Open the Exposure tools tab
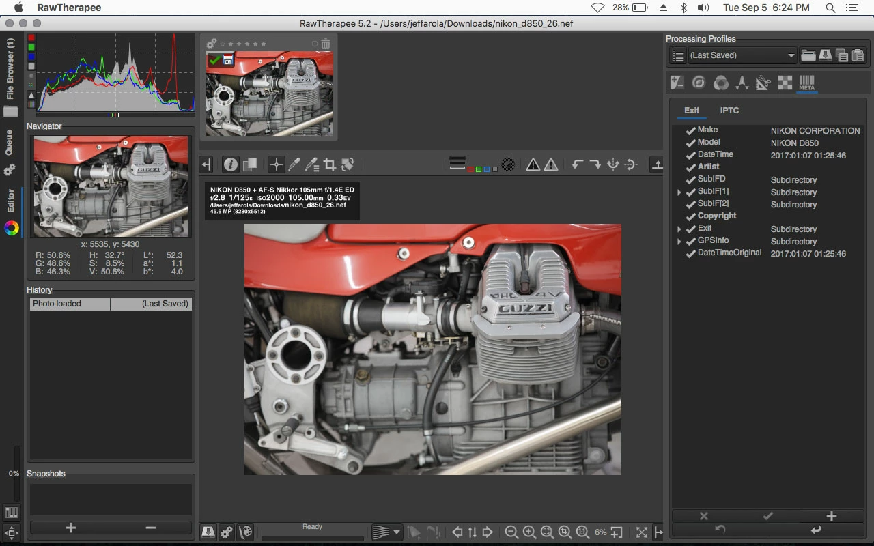The height and width of the screenshot is (546, 874). [677, 83]
